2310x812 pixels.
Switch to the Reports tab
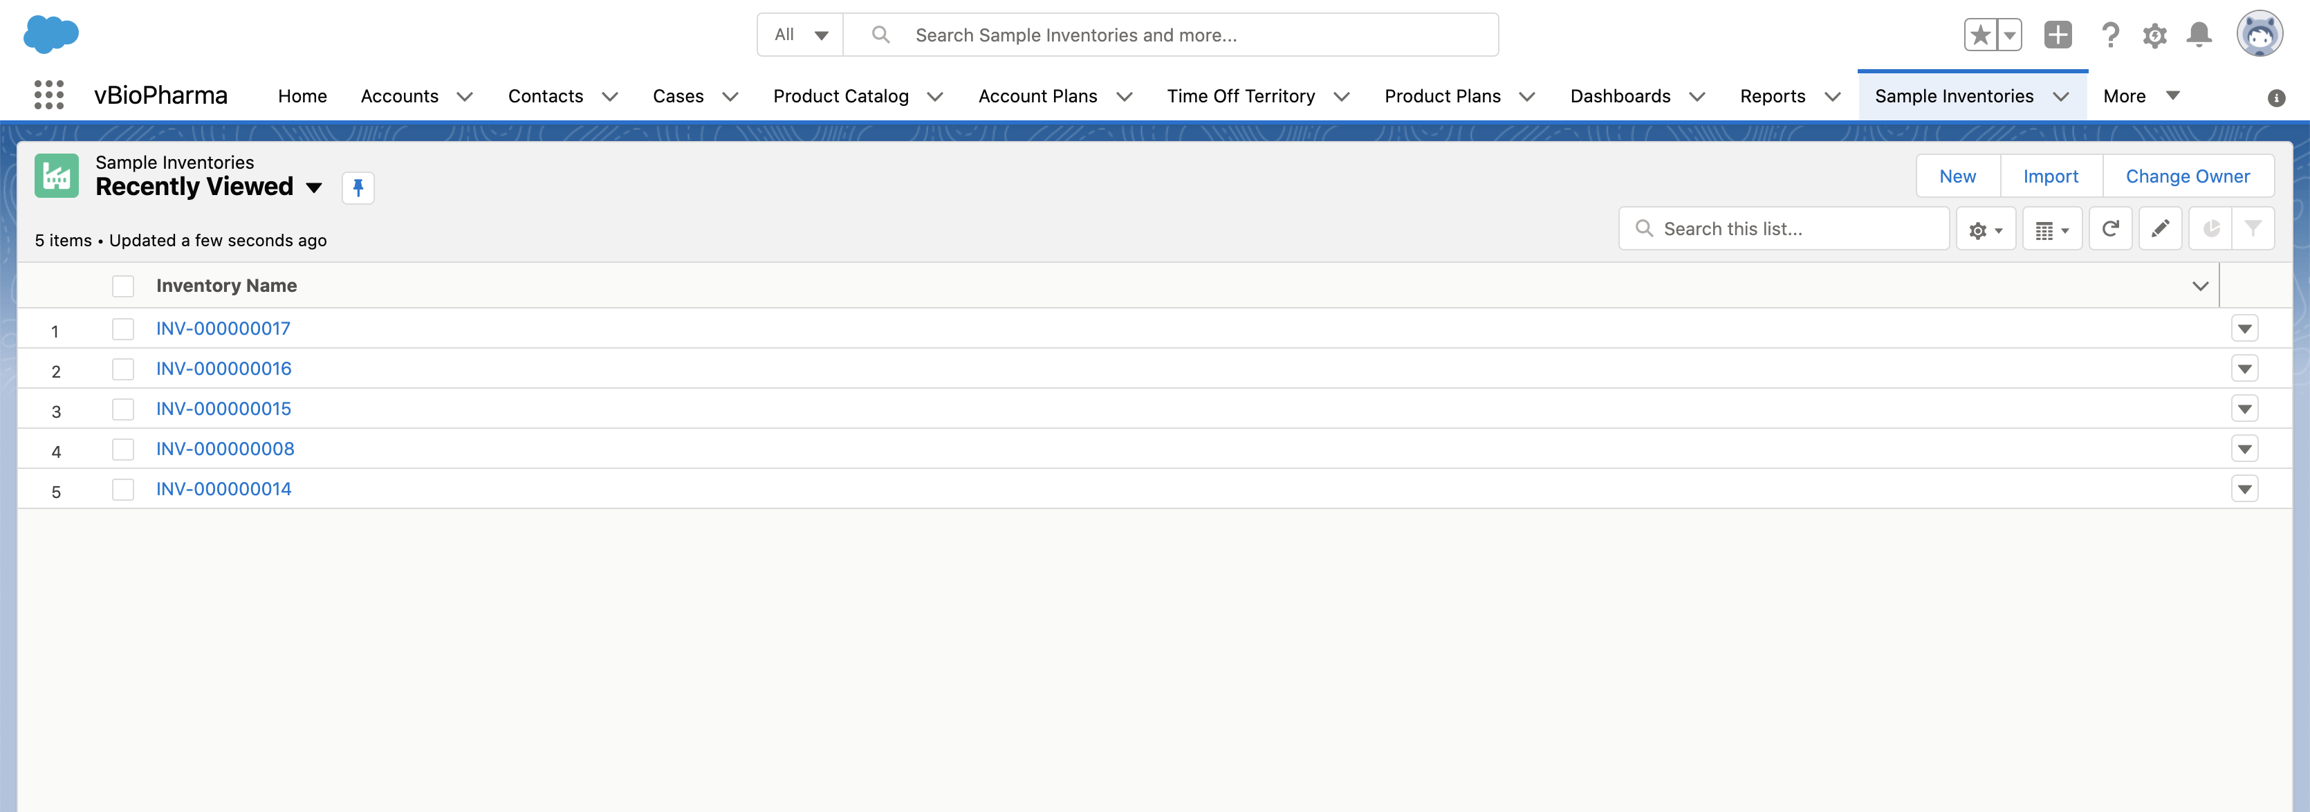click(x=1771, y=96)
